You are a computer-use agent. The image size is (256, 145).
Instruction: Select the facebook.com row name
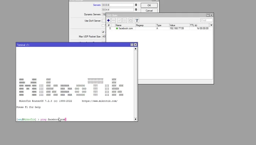click(x=126, y=28)
